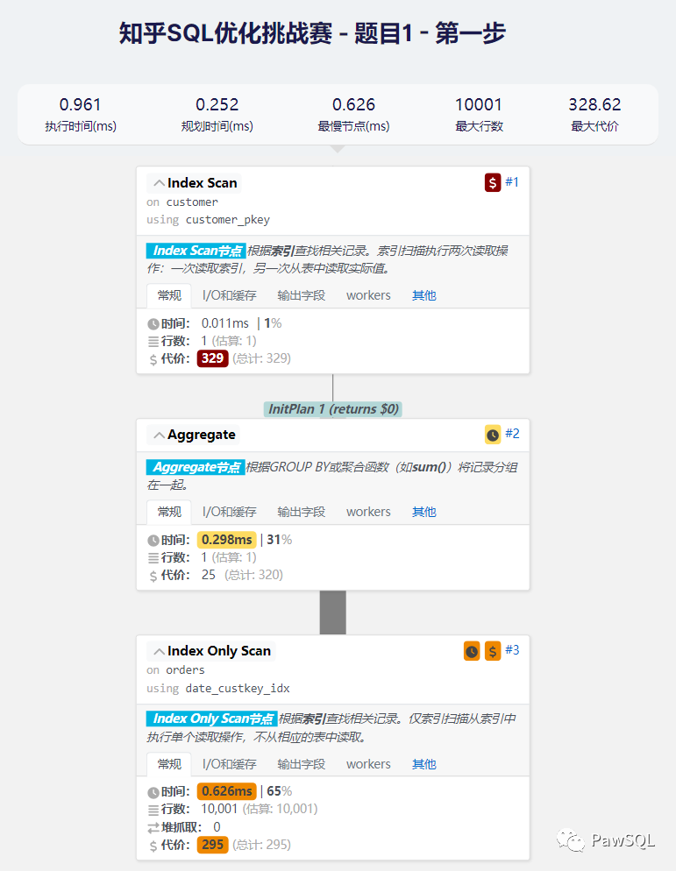
Task: Click the clock icon beside 0.011ms time
Action: pyautogui.click(x=153, y=324)
